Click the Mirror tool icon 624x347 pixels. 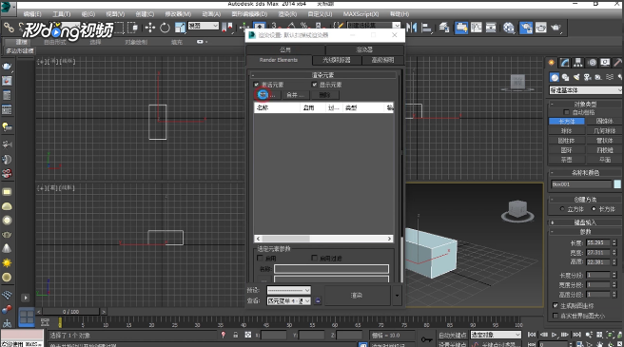click(412, 28)
